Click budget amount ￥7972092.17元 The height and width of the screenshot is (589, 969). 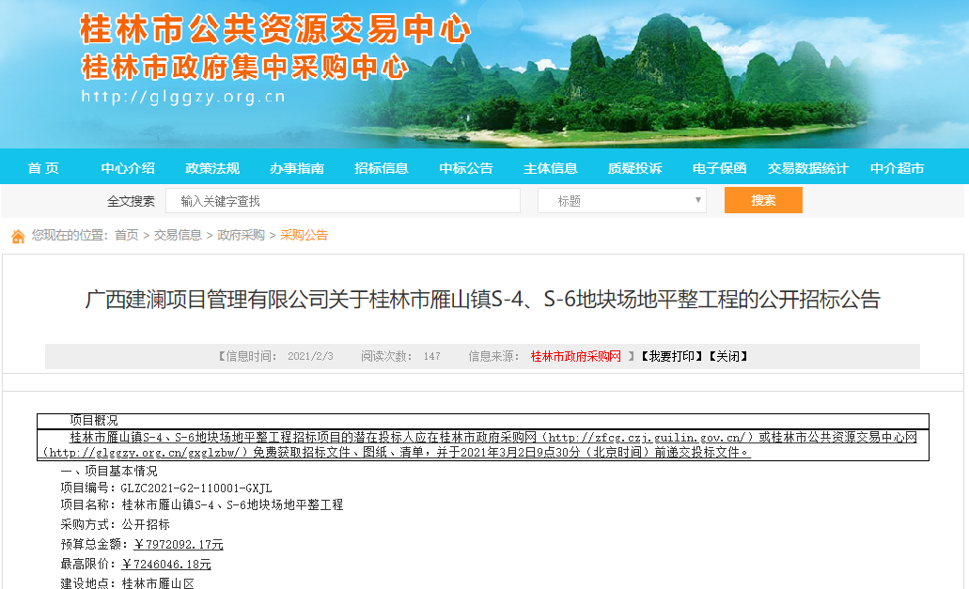(179, 545)
